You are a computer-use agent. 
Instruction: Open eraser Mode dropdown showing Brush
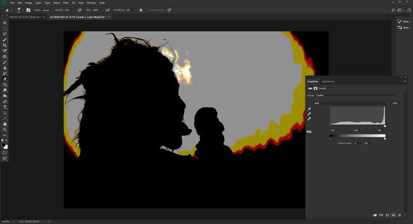(x=47, y=10)
